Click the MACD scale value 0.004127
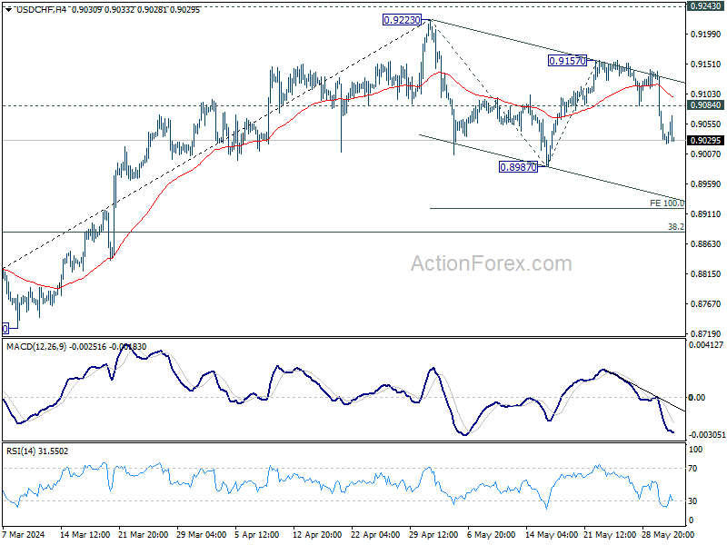727x545 pixels. click(706, 345)
